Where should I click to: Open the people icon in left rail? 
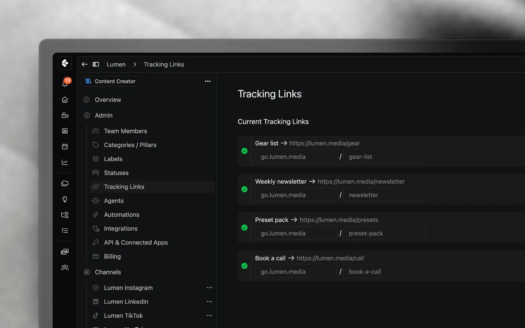click(65, 268)
